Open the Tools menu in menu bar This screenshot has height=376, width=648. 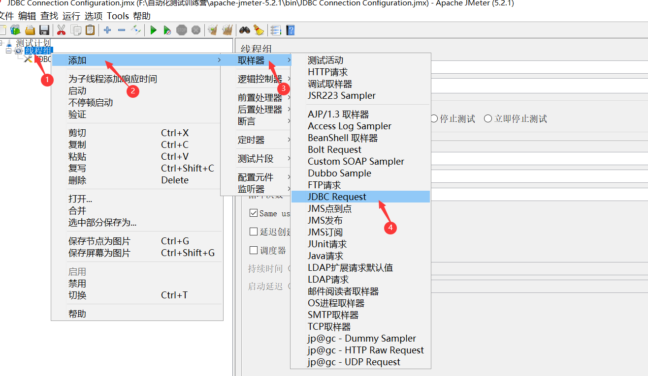pos(118,16)
